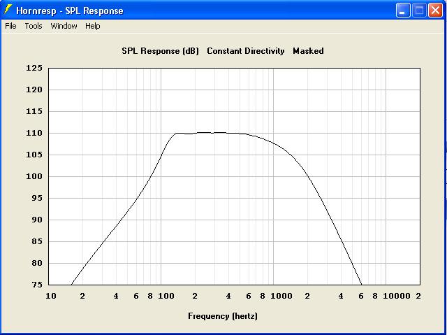Screen dimensions: 447x335
Task: Click the 120 dB axis label
Action: point(34,90)
